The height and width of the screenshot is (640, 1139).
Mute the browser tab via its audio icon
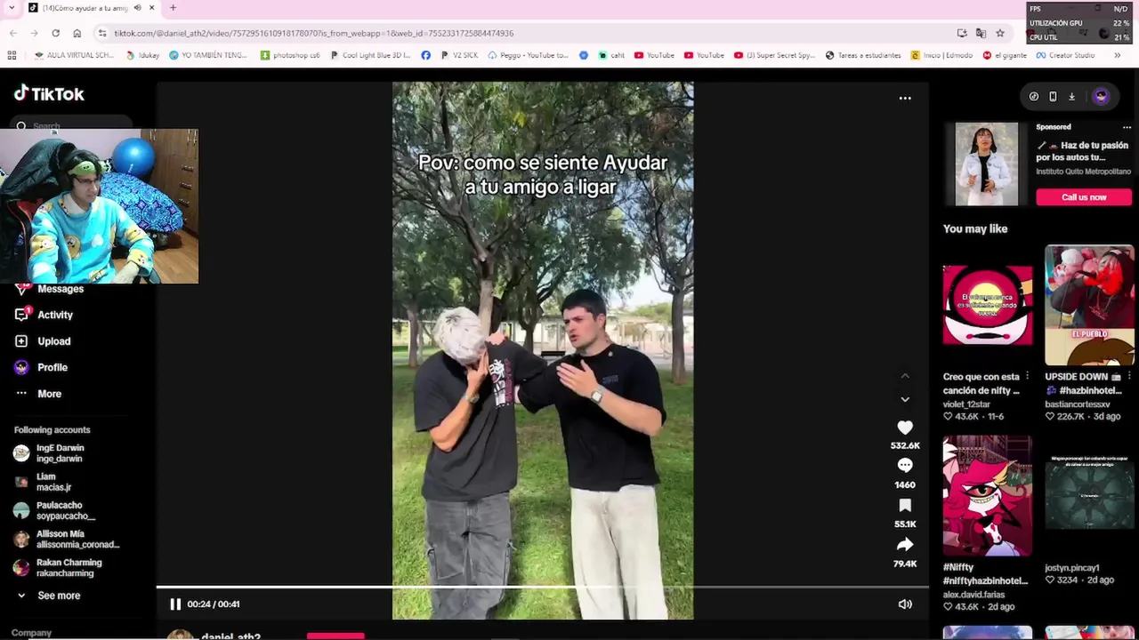click(x=137, y=8)
